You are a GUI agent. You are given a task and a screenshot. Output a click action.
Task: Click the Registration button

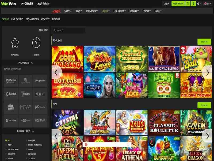[x=178, y=3]
